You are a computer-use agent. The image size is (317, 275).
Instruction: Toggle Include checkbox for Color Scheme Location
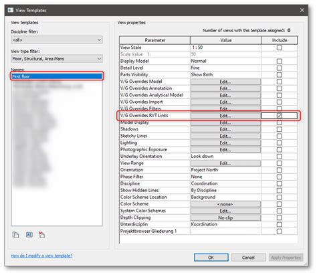tap(279, 197)
